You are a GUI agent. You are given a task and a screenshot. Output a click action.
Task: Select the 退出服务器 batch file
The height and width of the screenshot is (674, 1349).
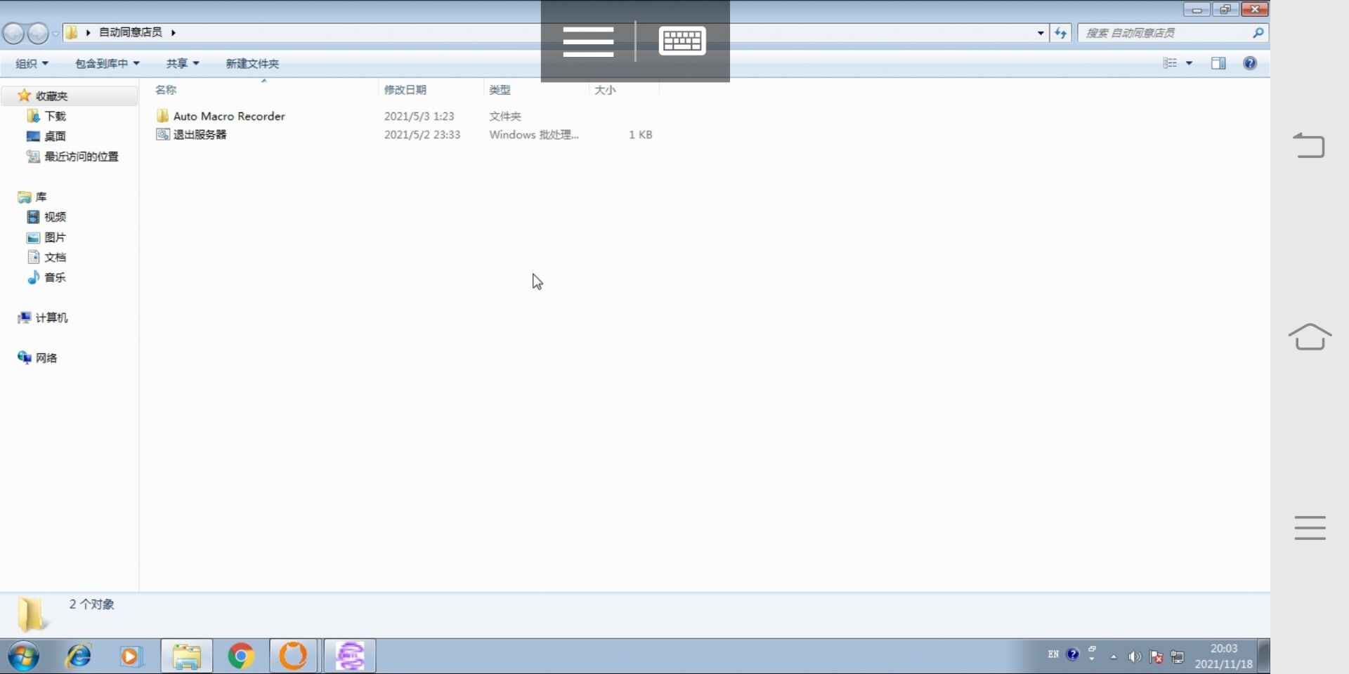[200, 134]
